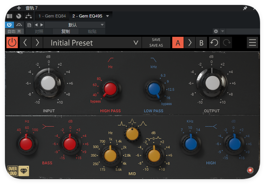Click the red bypass label of HIGH PASS

coord(95,101)
